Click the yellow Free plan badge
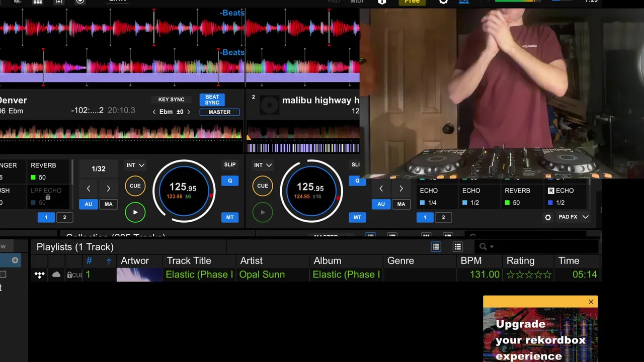 point(412,2)
